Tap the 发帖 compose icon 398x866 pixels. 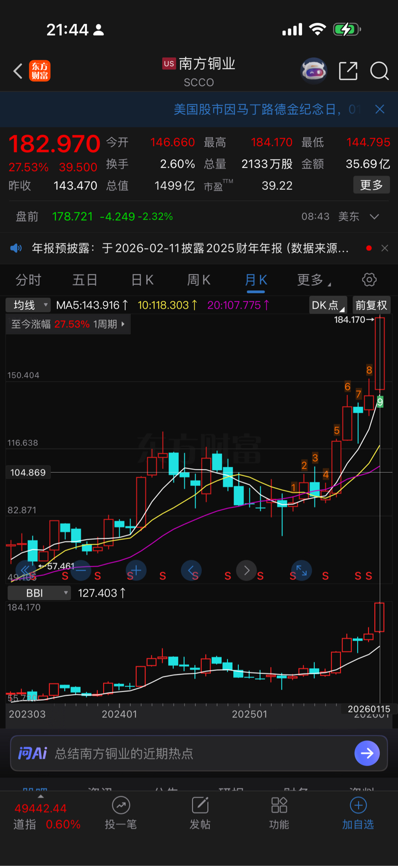click(200, 805)
